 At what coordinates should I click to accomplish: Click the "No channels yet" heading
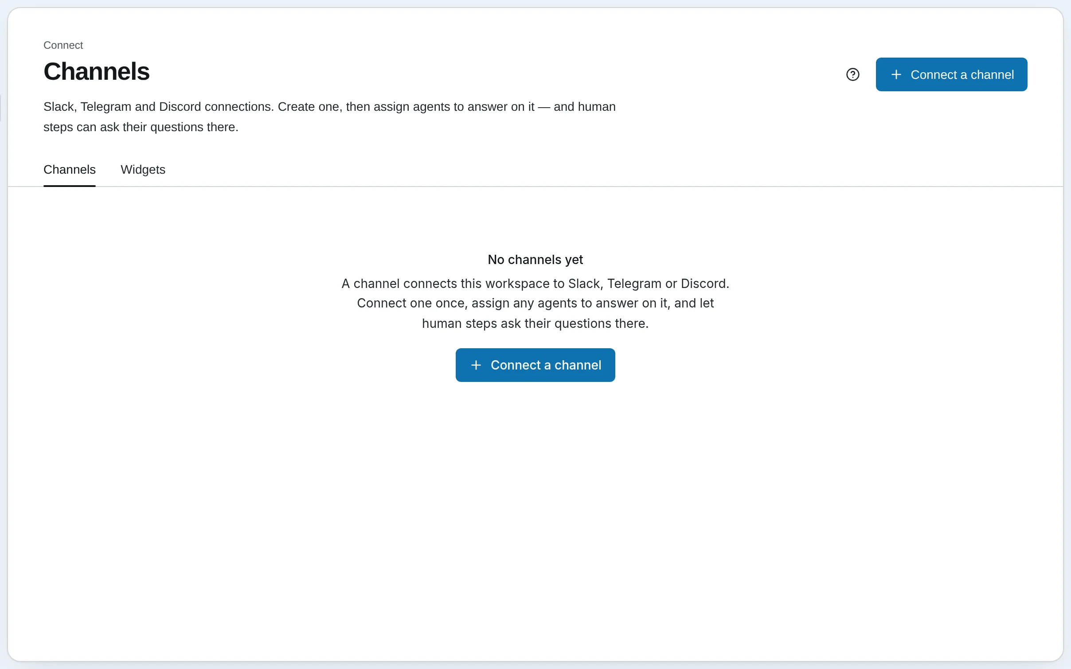click(535, 260)
